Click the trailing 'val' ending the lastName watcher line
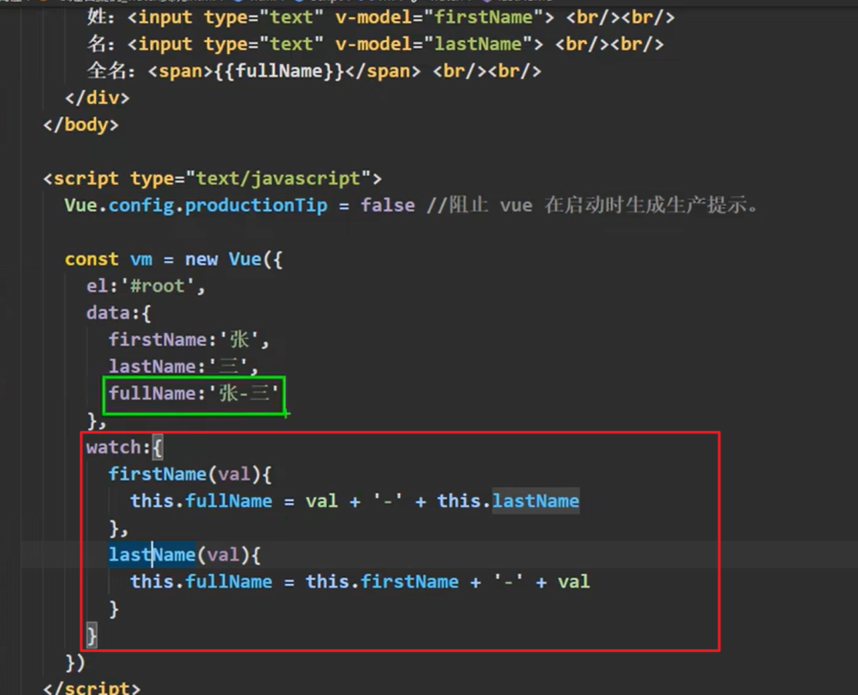 pyautogui.click(x=574, y=582)
